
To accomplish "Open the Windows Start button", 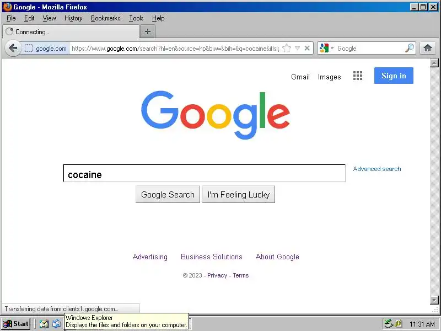I will (15, 324).
